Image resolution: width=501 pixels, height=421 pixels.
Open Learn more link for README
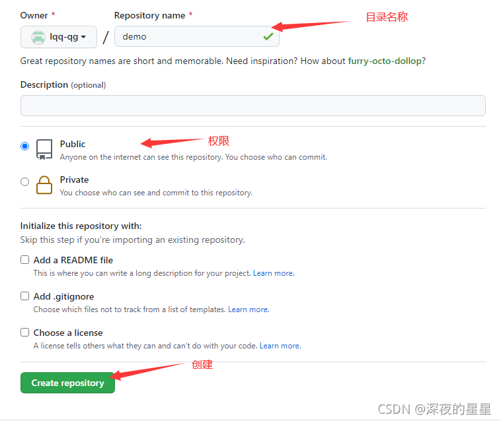[274, 273]
